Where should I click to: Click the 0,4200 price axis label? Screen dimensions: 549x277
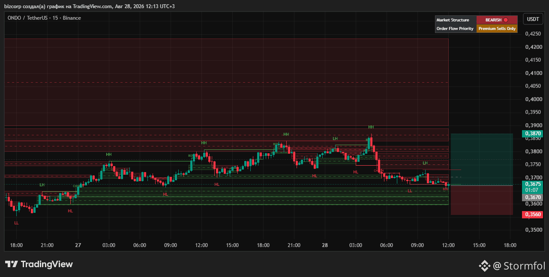[534, 47]
